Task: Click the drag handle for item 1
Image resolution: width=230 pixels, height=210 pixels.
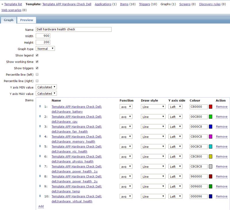Action: 40,107
